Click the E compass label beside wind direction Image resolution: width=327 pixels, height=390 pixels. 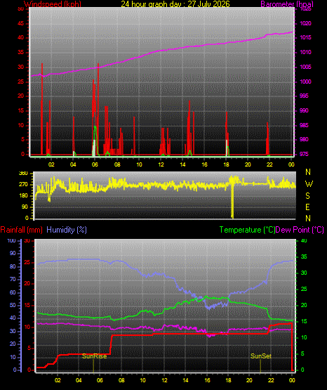[307, 207]
